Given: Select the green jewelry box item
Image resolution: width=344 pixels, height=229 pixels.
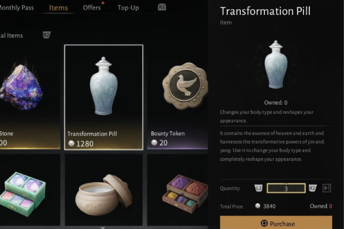Looking at the screenshot, I should point(30,190).
